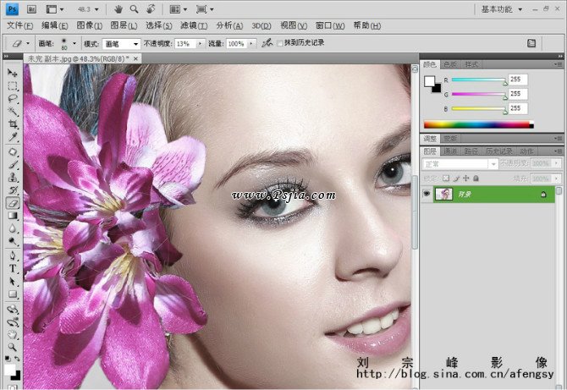Open the eraser mode dropdown (画笔)
The width and height of the screenshot is (567, 390).
pos(122,43)
